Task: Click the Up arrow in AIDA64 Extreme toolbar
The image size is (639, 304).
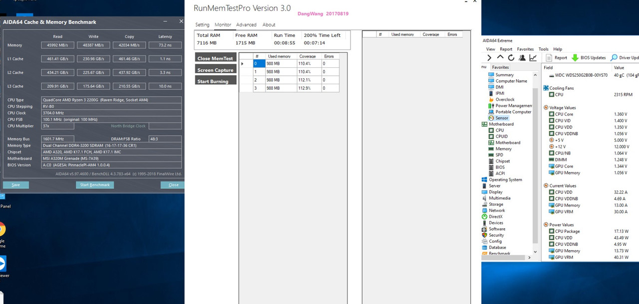Action: 501,58
